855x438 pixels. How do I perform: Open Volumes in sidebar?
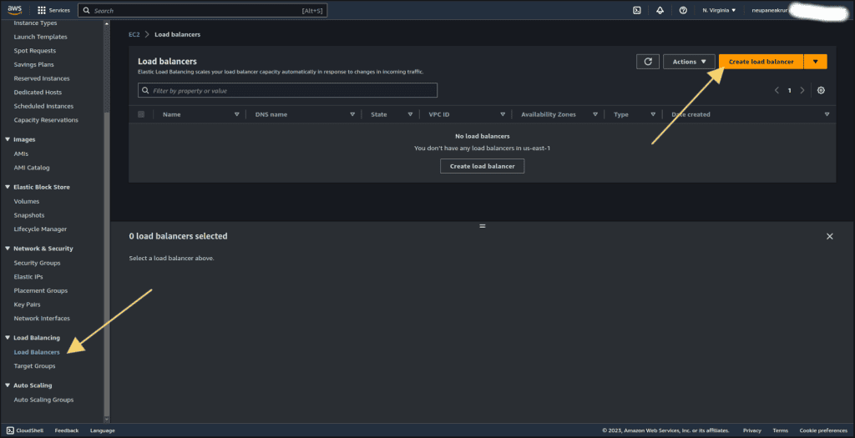(x=26, y=202)
